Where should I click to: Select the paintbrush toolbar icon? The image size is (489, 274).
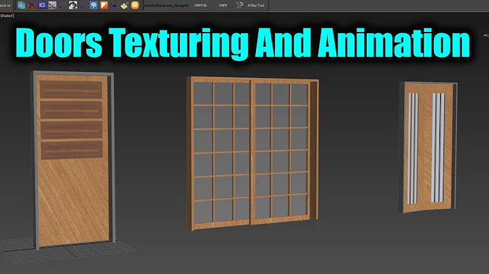click(124, 5)
